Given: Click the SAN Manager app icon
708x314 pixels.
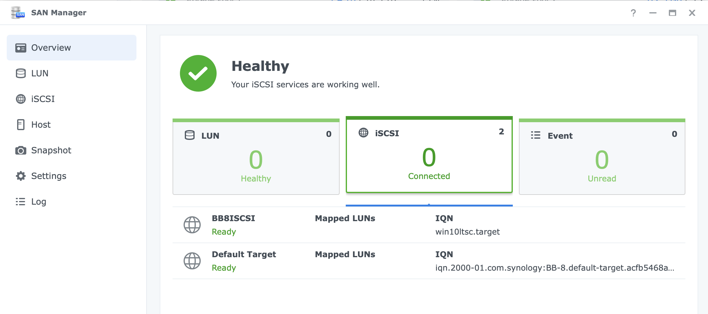Looking at the screenshot, I should pos(18,13).
